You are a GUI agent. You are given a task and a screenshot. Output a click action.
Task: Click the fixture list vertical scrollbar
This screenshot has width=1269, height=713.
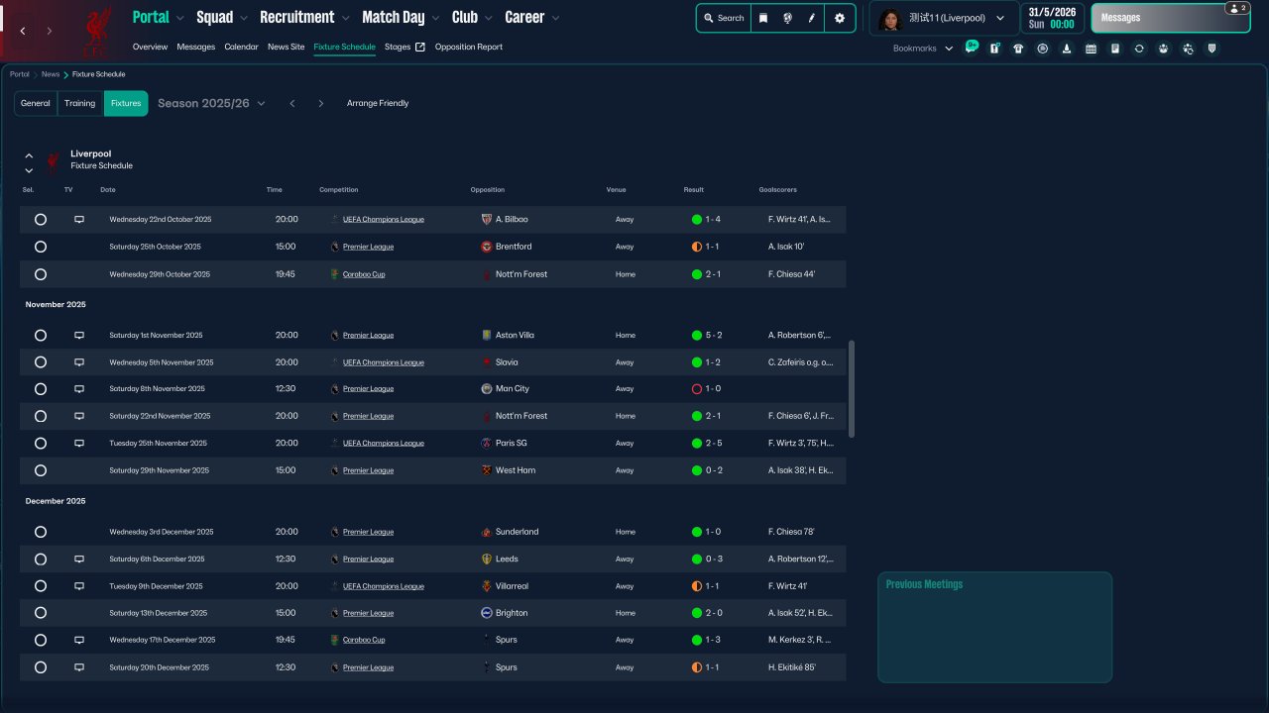coord(852,389)
